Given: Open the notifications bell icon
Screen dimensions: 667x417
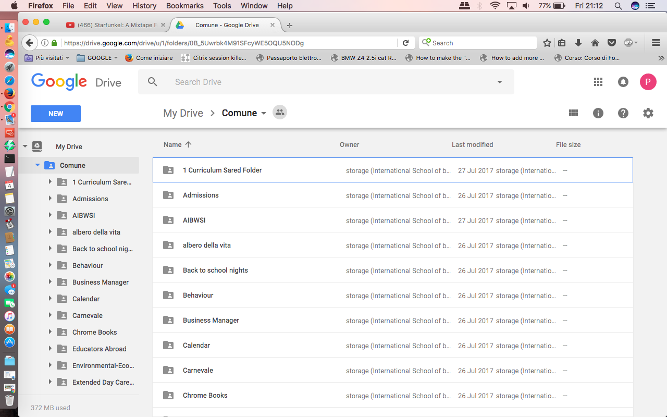Looking at the screenshot, I should [x=623, y=82].
